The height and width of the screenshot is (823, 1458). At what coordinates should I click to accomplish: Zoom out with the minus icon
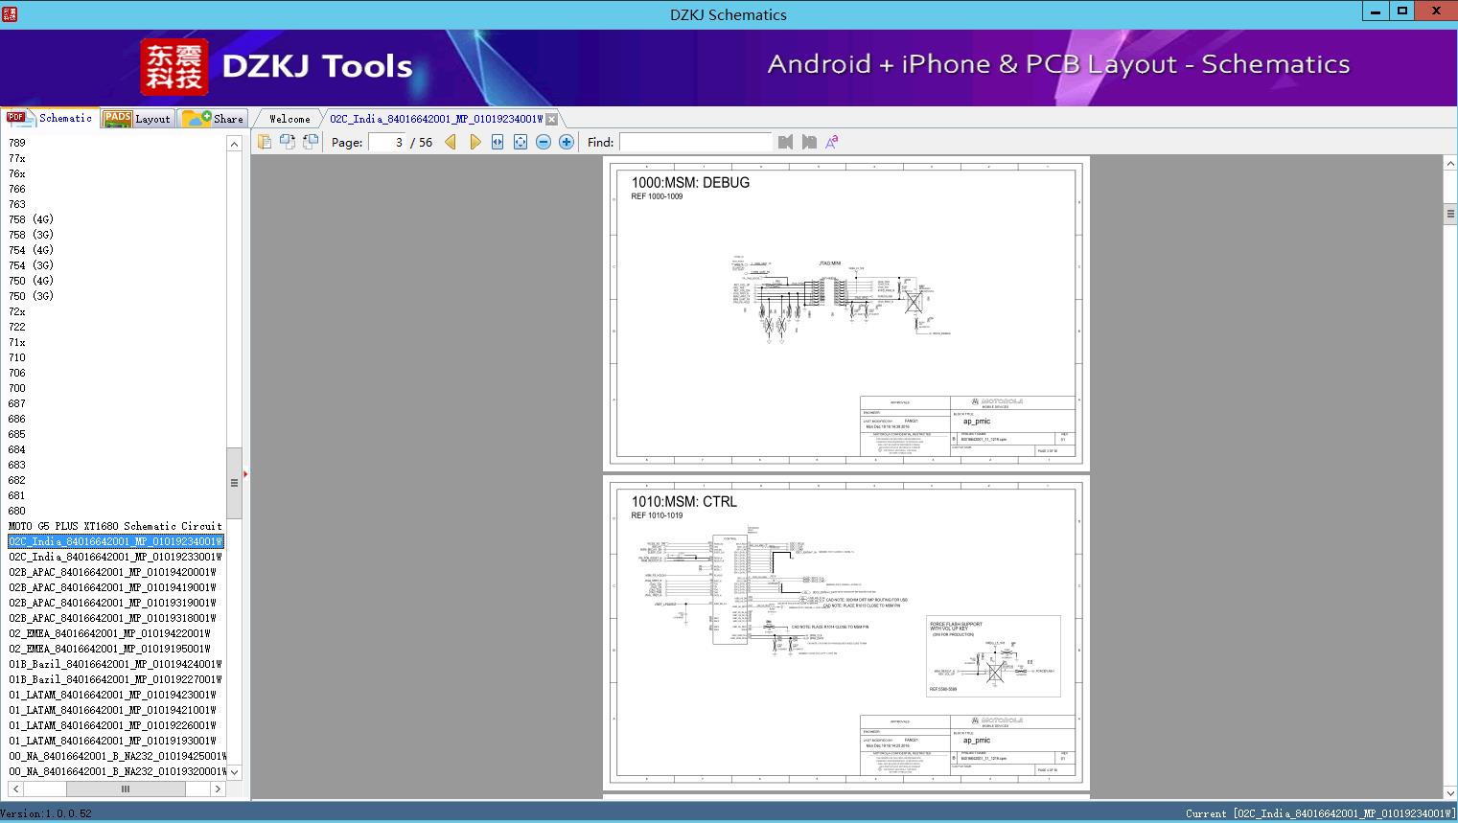(544, 142)
